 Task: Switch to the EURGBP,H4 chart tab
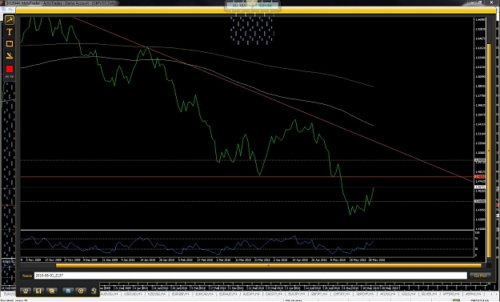[x=181, y=294]
